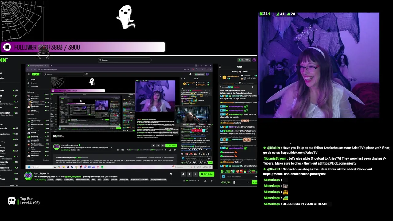Click the quick emote row above the chat input

(x=239, y=171)
